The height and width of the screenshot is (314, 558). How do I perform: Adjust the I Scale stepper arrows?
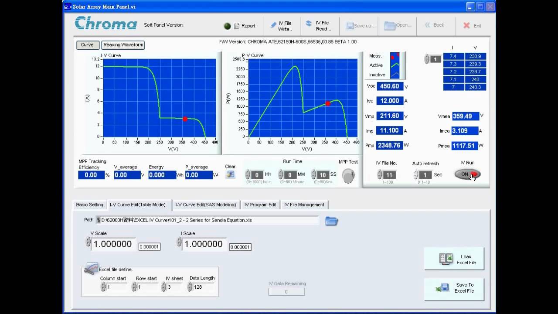[x=179, y=242]
